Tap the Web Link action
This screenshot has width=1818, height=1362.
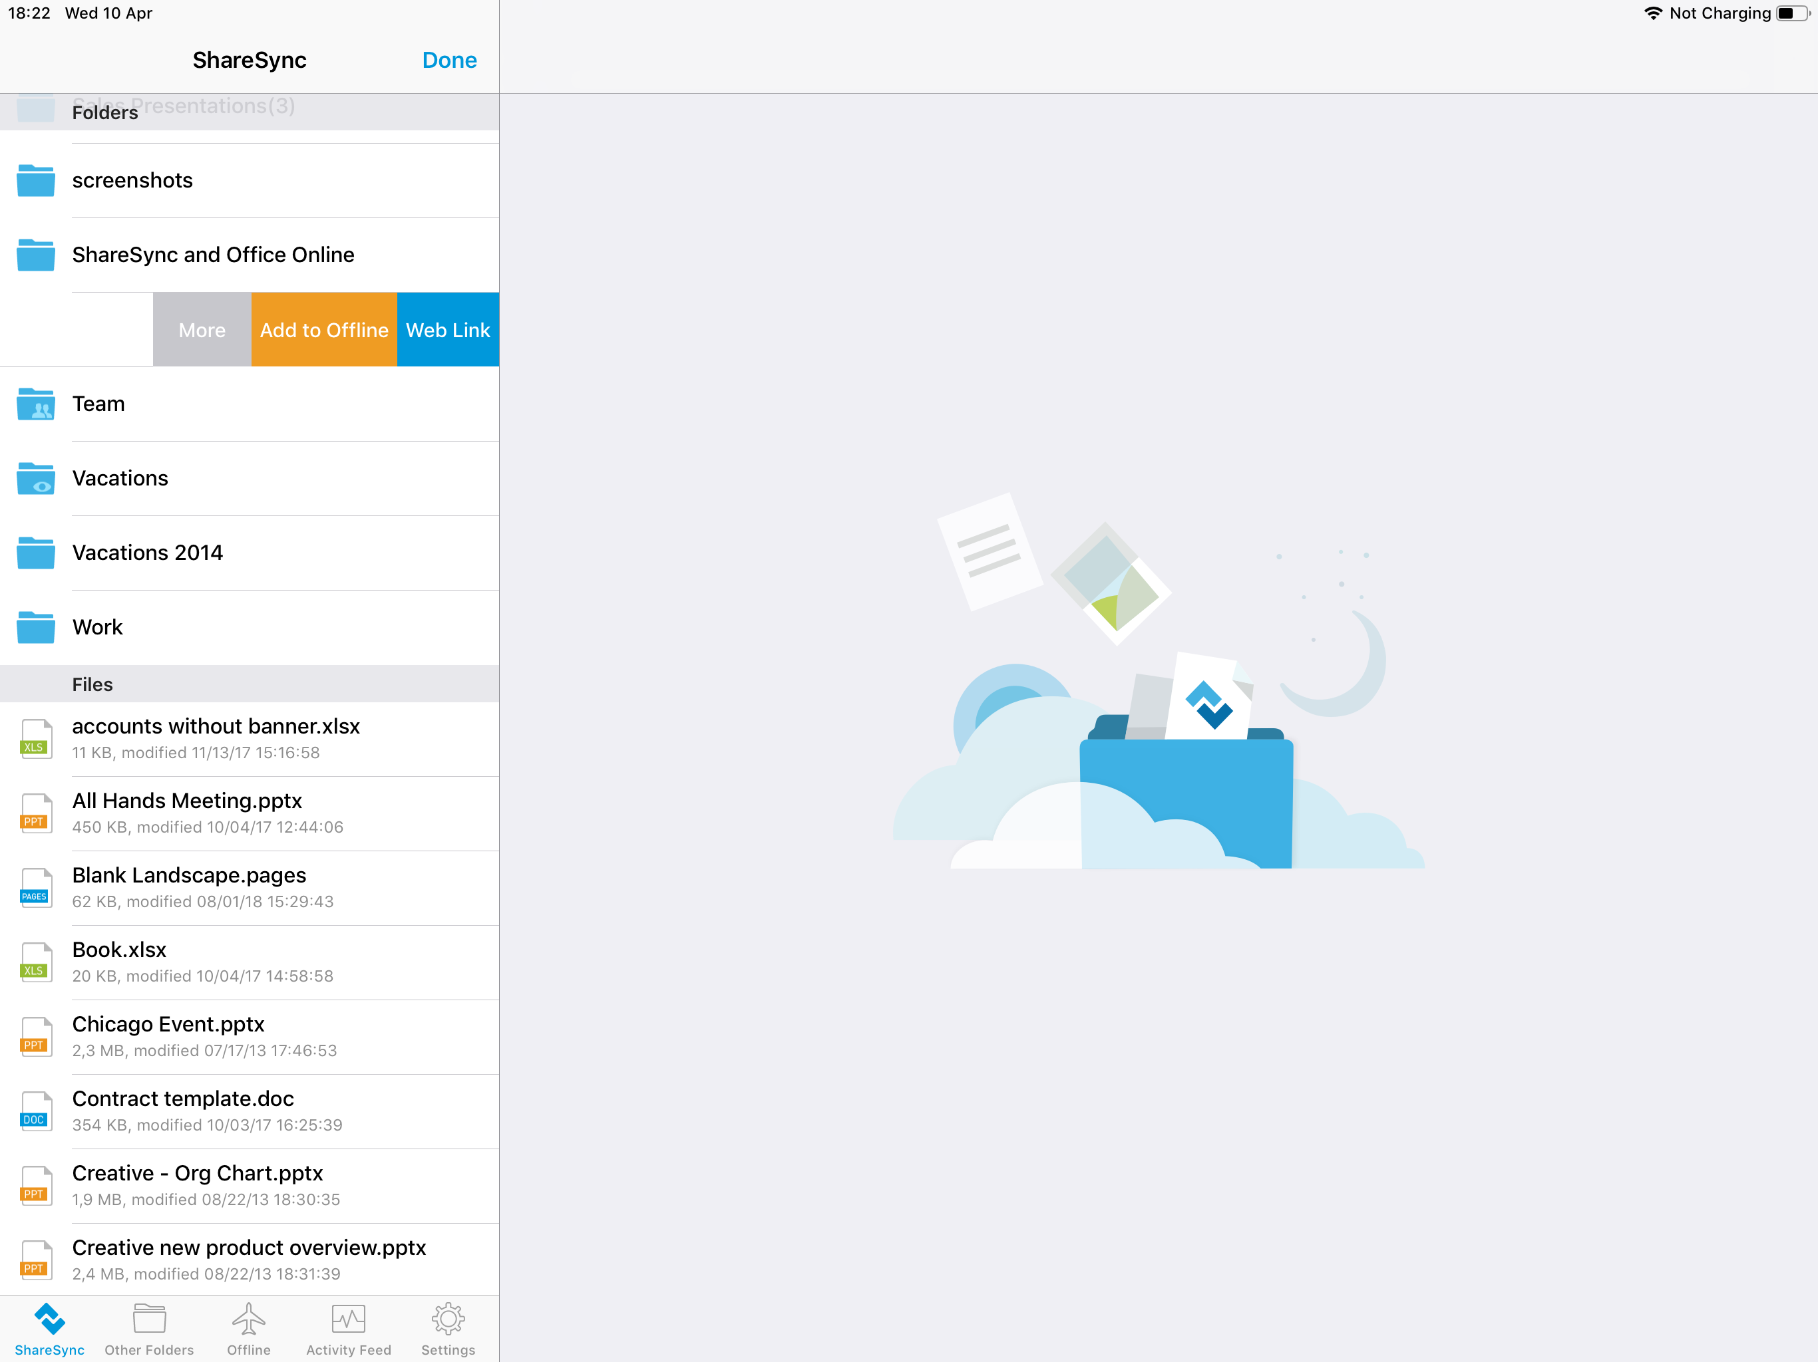coord(448,329)
